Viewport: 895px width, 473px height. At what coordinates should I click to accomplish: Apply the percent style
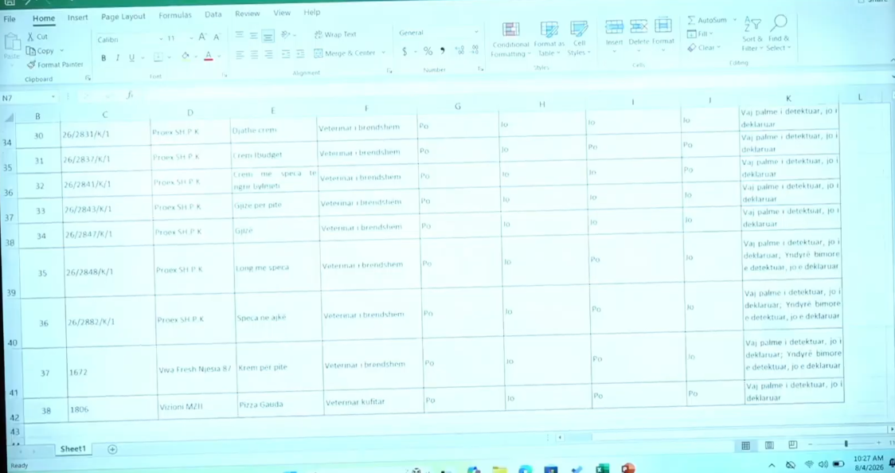point(428,51)
